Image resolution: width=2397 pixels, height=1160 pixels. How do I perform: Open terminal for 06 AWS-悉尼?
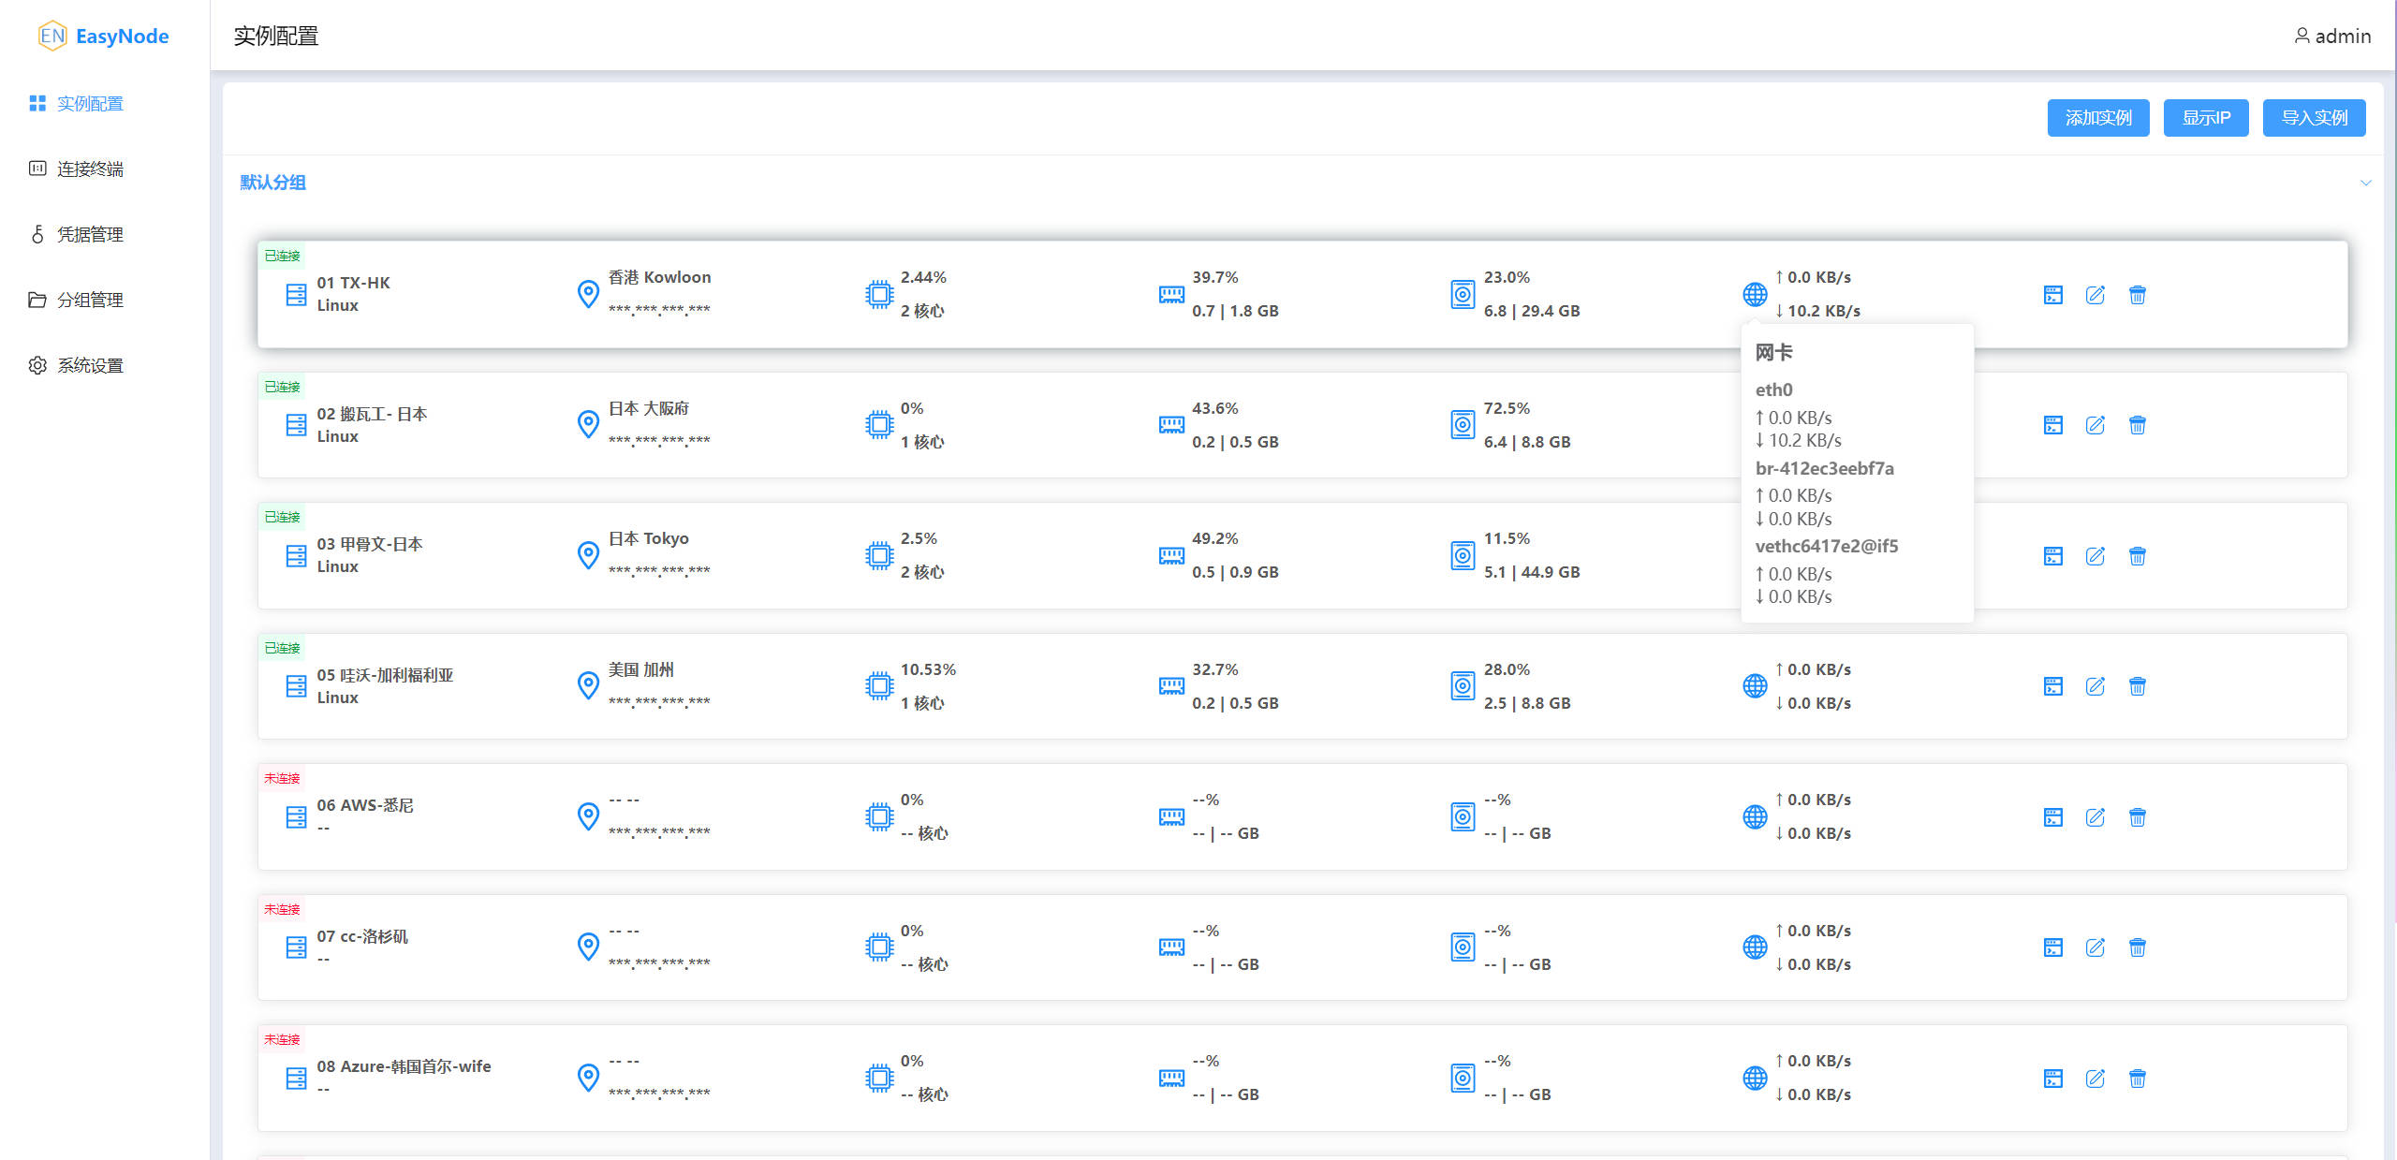[x=2052, y=817]
